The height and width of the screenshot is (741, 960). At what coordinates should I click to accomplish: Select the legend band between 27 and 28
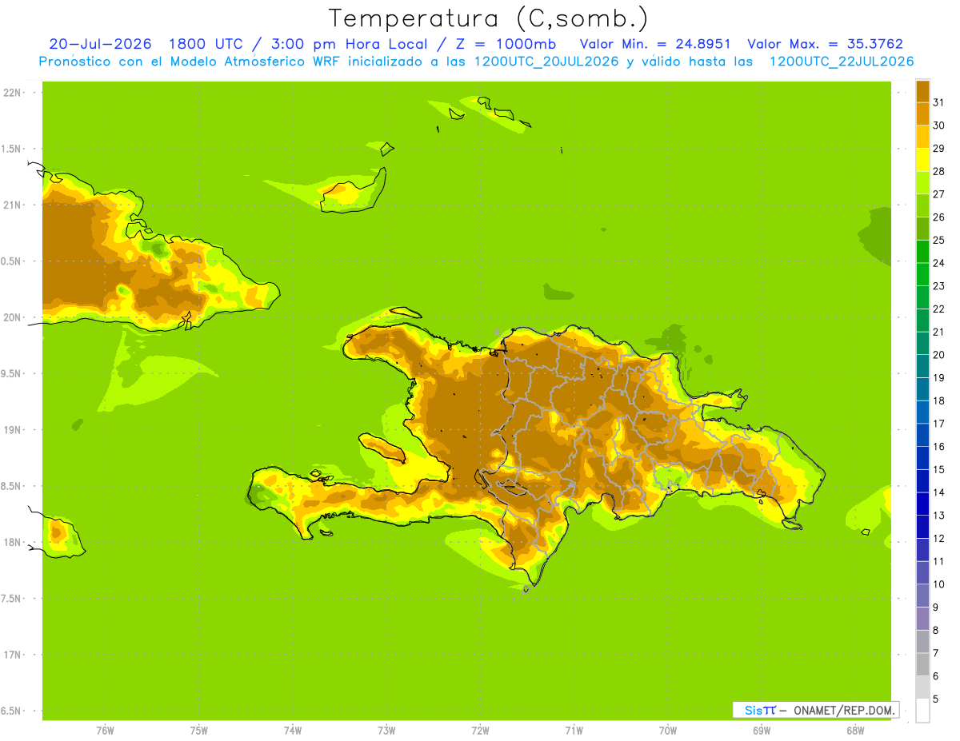pyautogui.click(x=922, y=182)
